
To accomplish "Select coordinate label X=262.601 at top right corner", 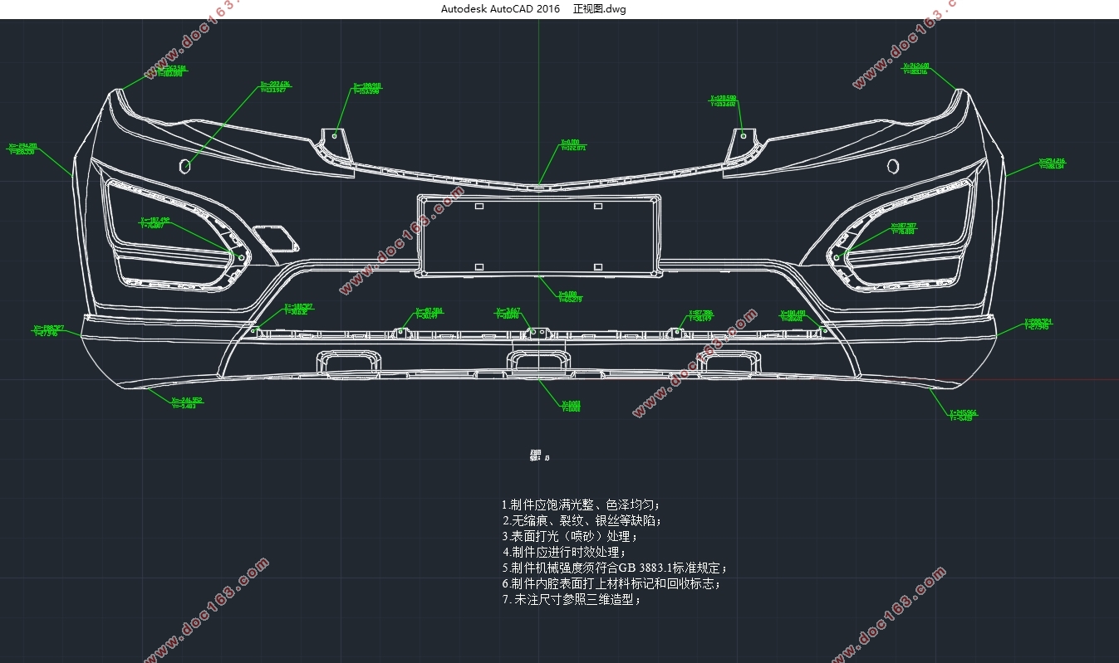I will point(915,68).
